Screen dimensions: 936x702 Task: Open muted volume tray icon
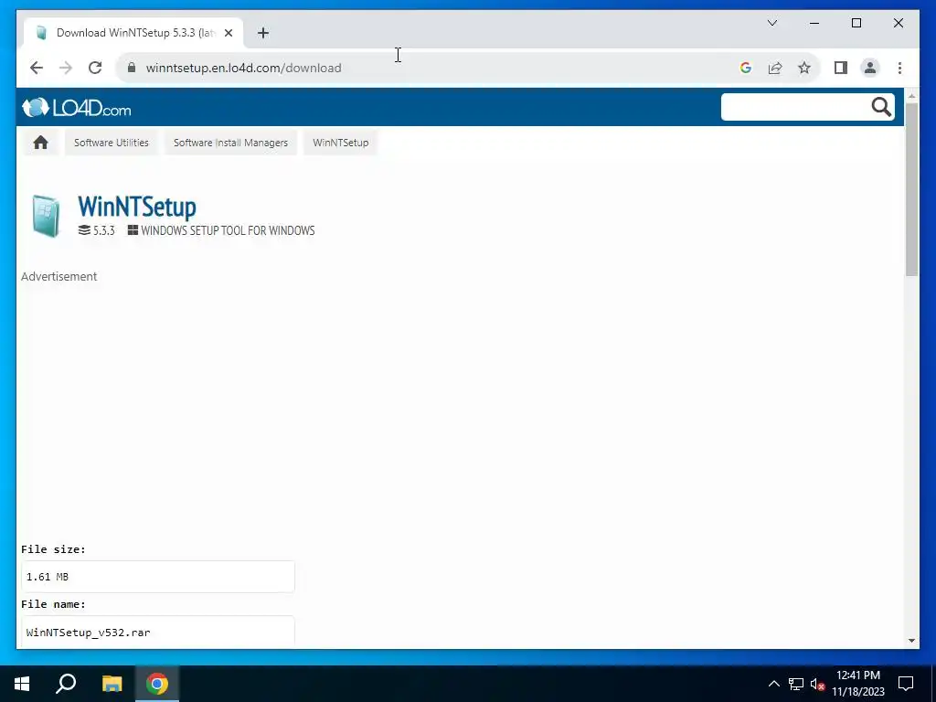pos(817,684)
